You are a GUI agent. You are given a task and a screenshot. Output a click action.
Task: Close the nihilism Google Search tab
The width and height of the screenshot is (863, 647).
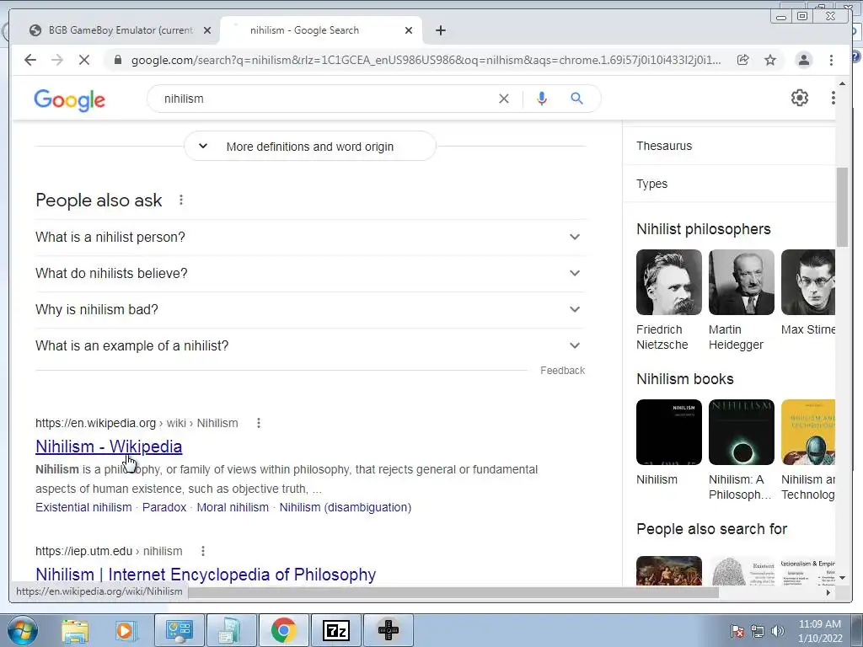click(x=409, y=30)
